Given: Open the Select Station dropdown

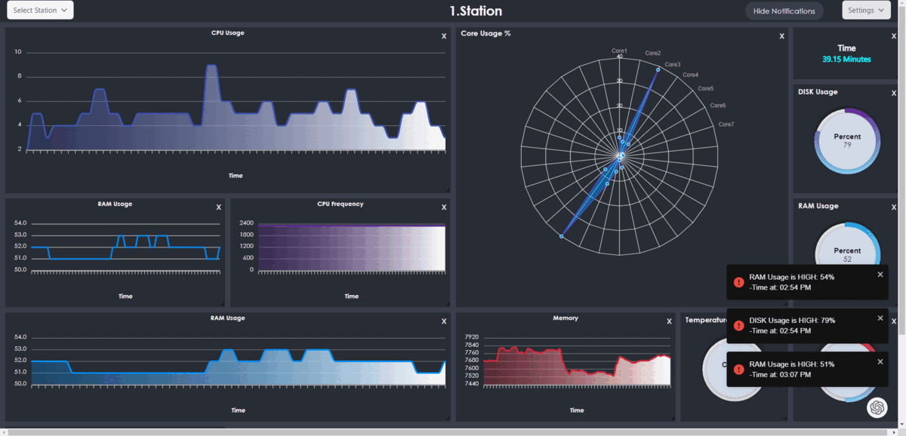Looking at the screenshot, I should point(40,11).
